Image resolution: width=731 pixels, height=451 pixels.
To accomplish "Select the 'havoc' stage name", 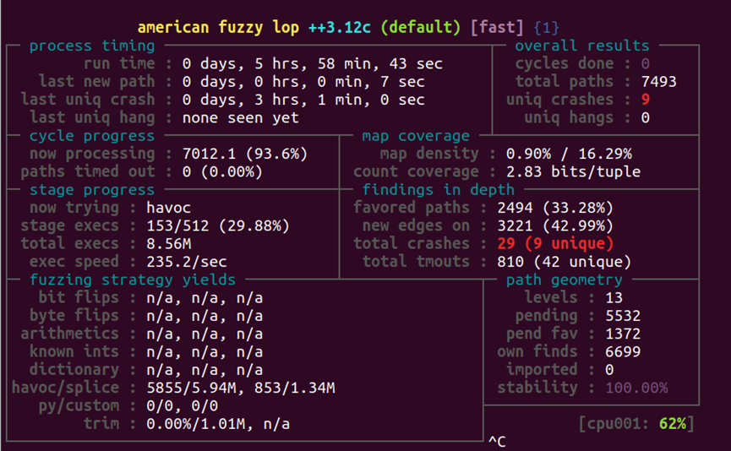I will pyautogui.click(x=168, y=207).
